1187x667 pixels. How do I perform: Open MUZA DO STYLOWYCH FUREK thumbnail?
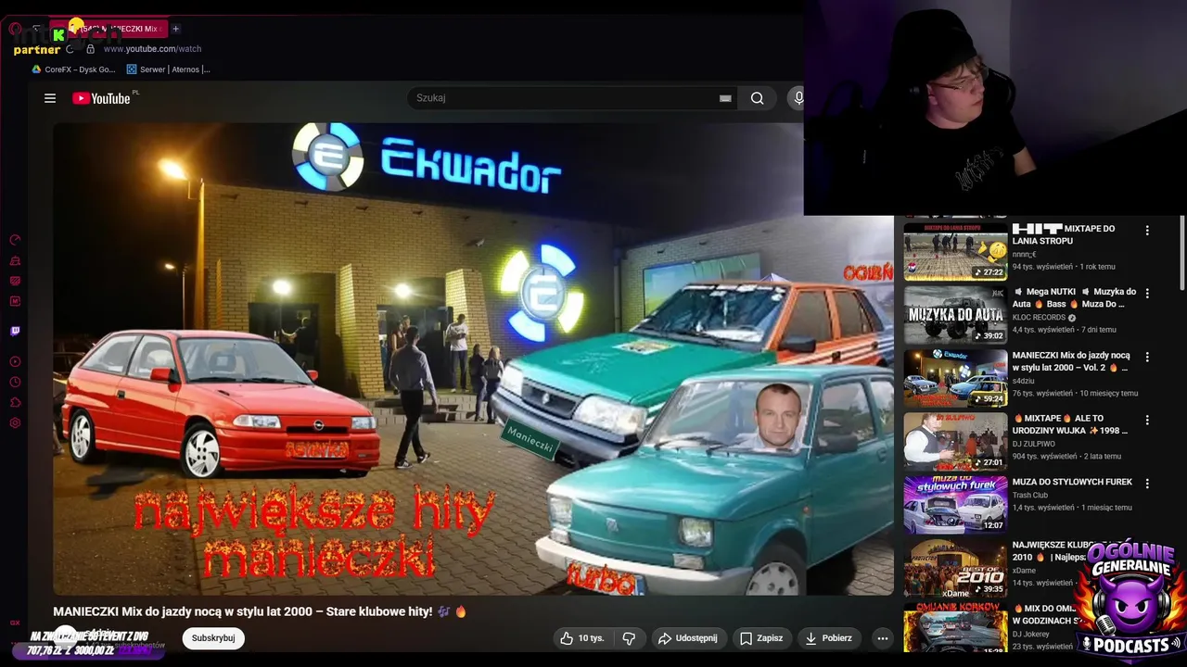955,503
